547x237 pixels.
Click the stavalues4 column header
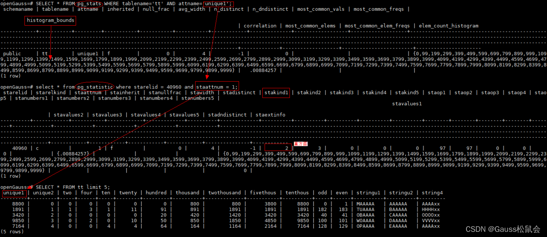coord(146,115)
